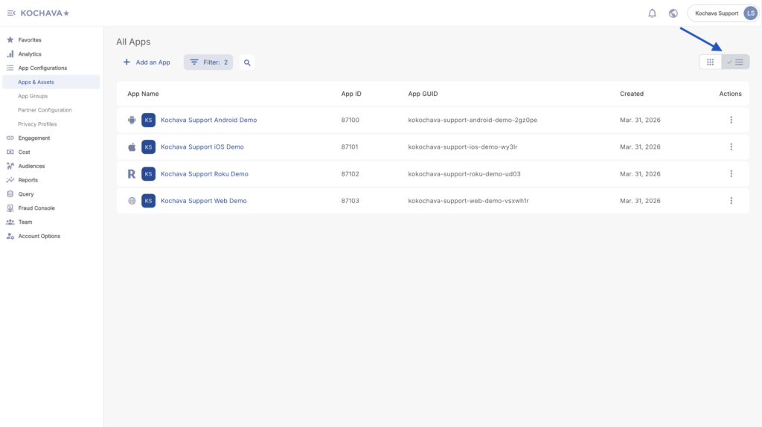Image resolution: width=762 pixels, height=427 pixels.
Task: Expand App Configurations in sidebar
Action: [x=42, y=68]
